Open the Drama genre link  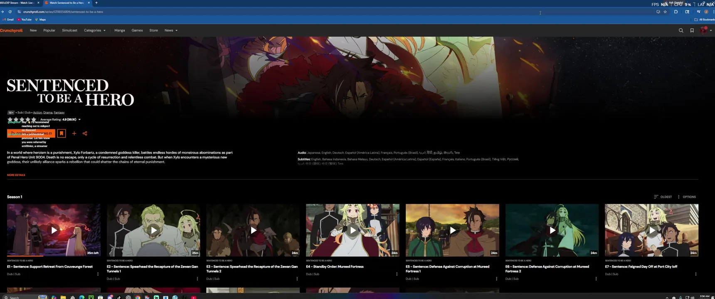[48, 113]
